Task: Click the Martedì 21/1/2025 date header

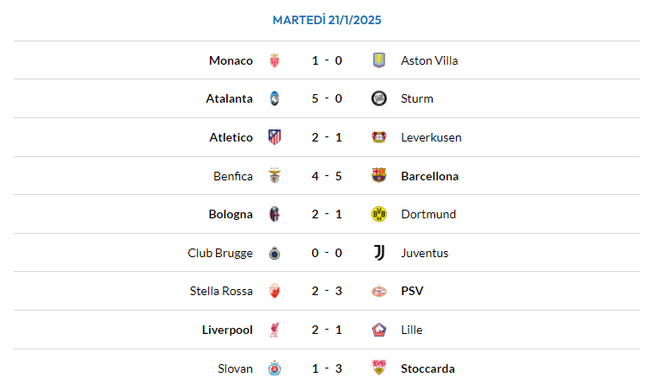Action: [326, 19]
